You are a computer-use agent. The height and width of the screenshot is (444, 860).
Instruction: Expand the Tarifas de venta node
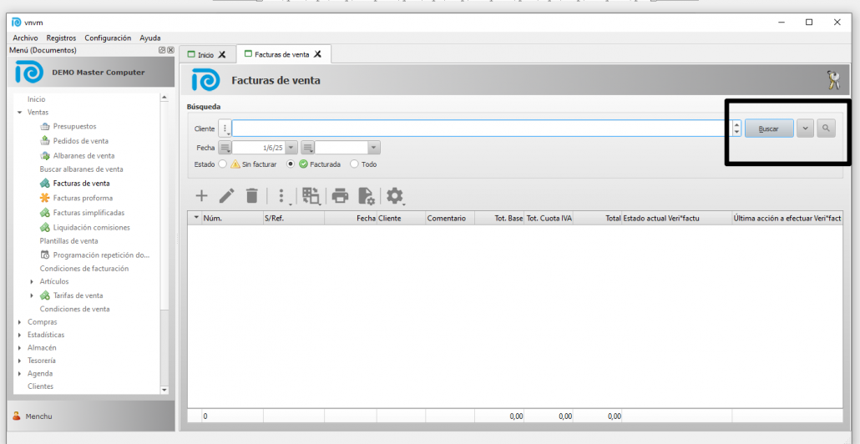[x=33, y=295]
